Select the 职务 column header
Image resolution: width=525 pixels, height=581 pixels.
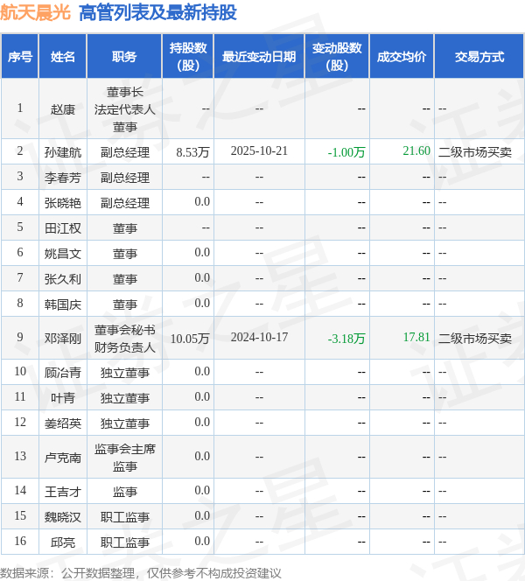pyautogui.click(x=124, y=57)
